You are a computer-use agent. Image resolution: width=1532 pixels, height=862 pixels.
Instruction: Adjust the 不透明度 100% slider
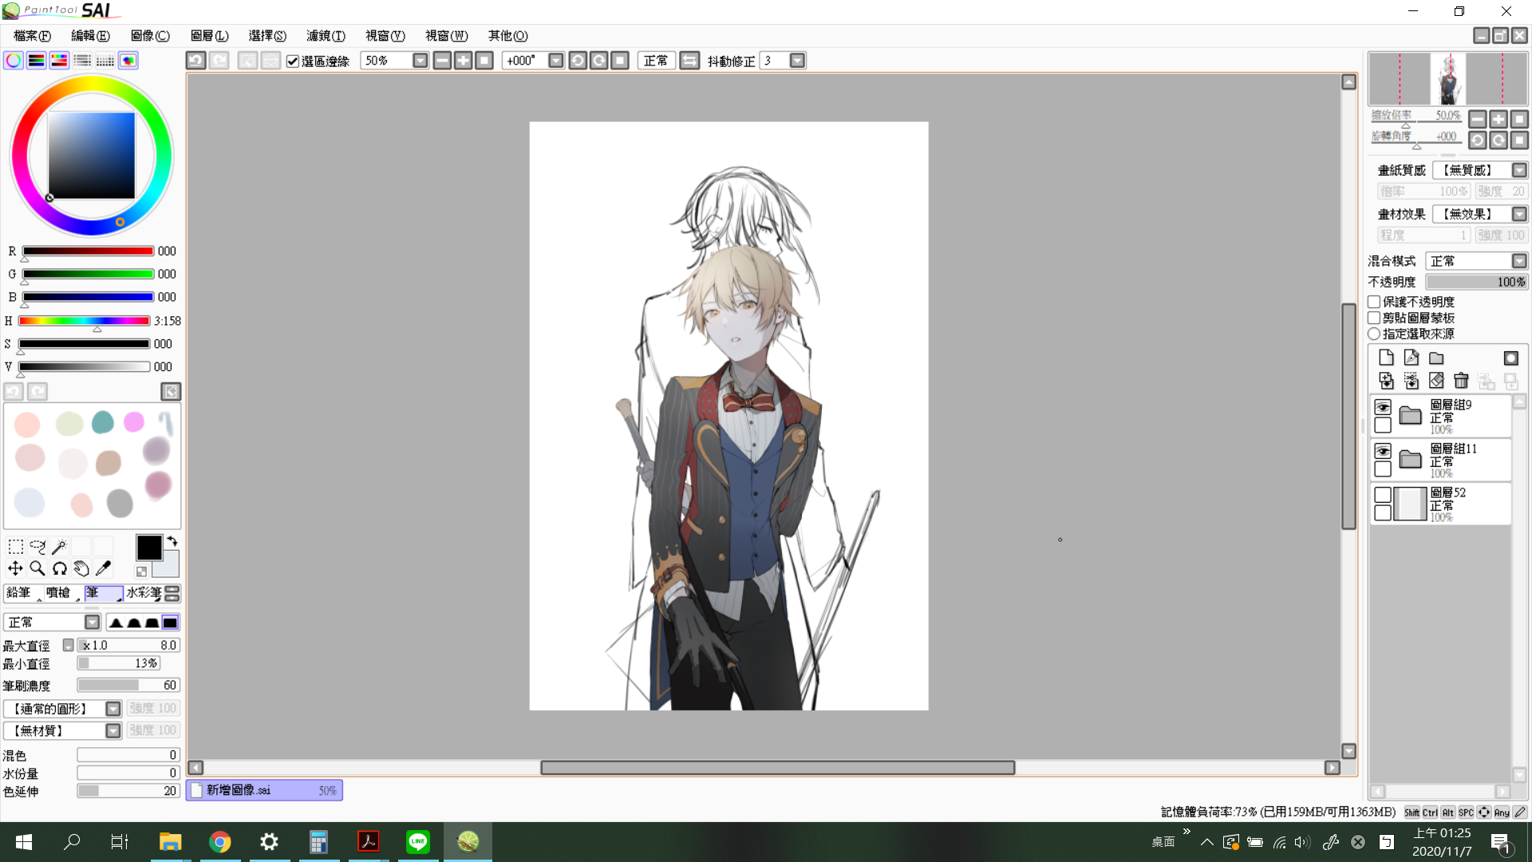(x=1477, y=282)
